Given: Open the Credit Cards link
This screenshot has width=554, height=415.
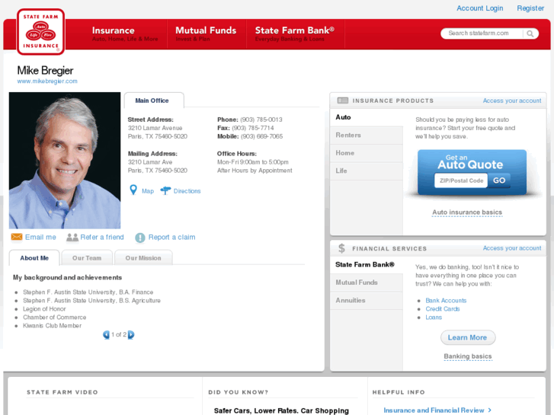Looking at the screenshot, I should (442, 309).
